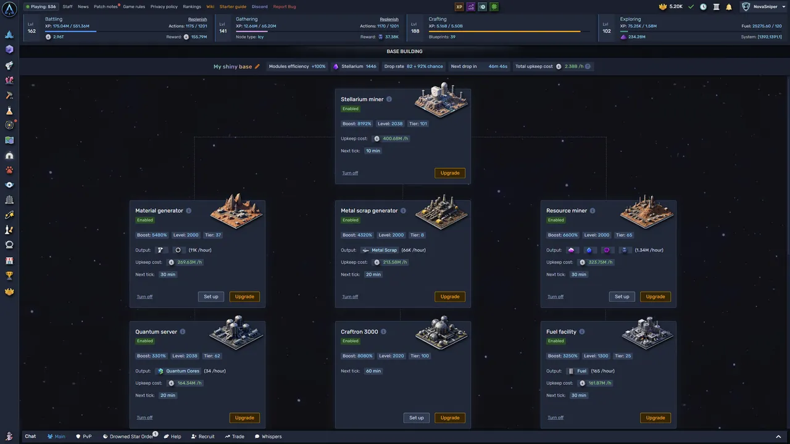Open the Patch notes menu item

point(106,7)
